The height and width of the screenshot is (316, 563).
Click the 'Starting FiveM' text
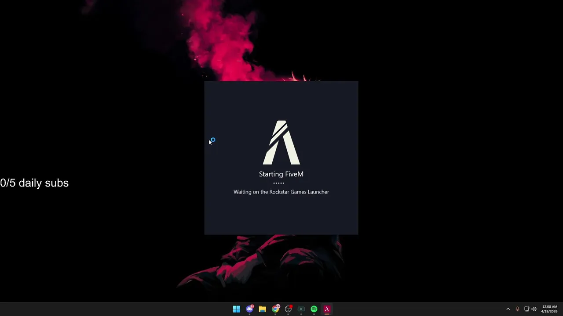pyautogui.click(x=281, y=174)
